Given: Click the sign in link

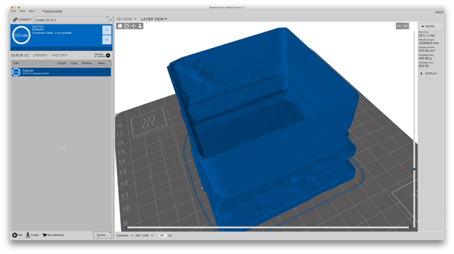Looking at the screenshot, I should (439, 12).
